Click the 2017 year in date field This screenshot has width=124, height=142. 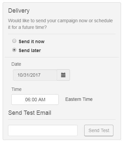[x=35, y=75]
